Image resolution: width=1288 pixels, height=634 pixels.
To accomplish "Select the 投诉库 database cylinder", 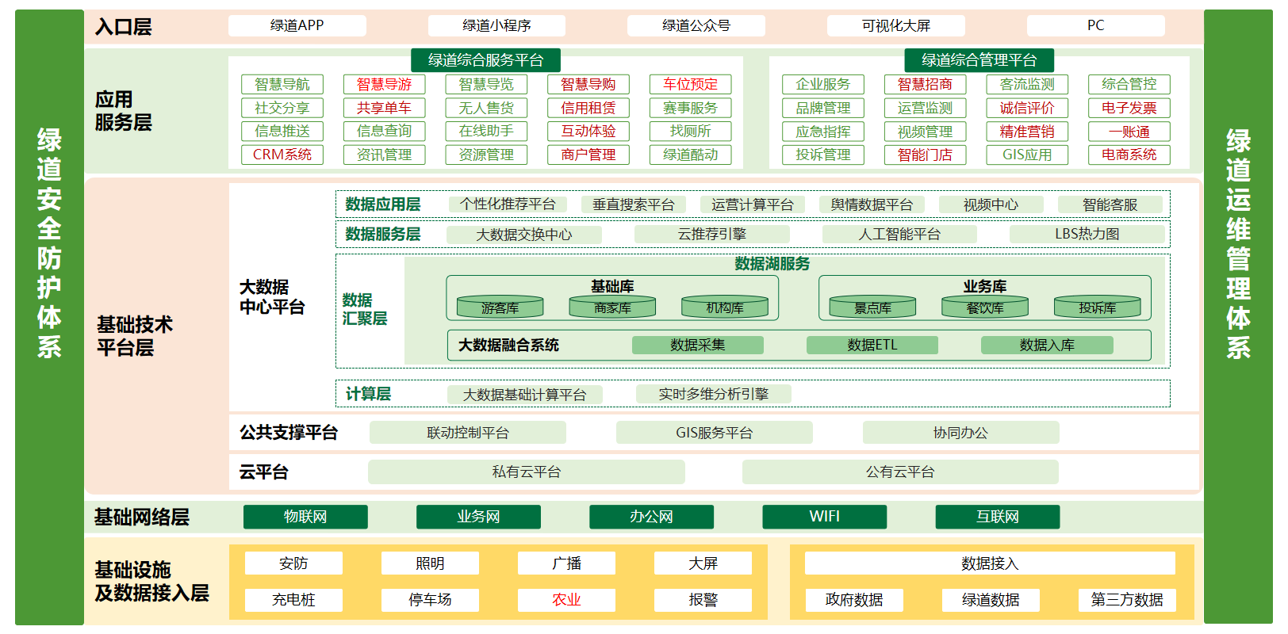I will click(1097, 307).
